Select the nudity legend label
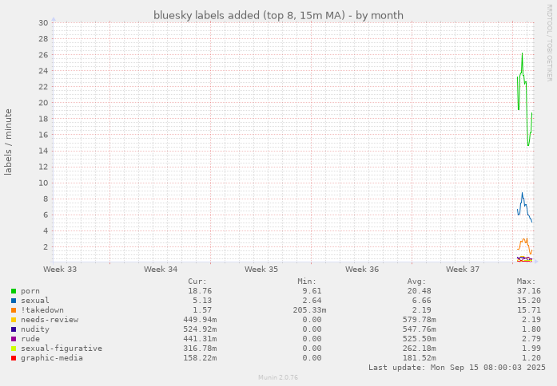557x386 pixels. [35, 329]
